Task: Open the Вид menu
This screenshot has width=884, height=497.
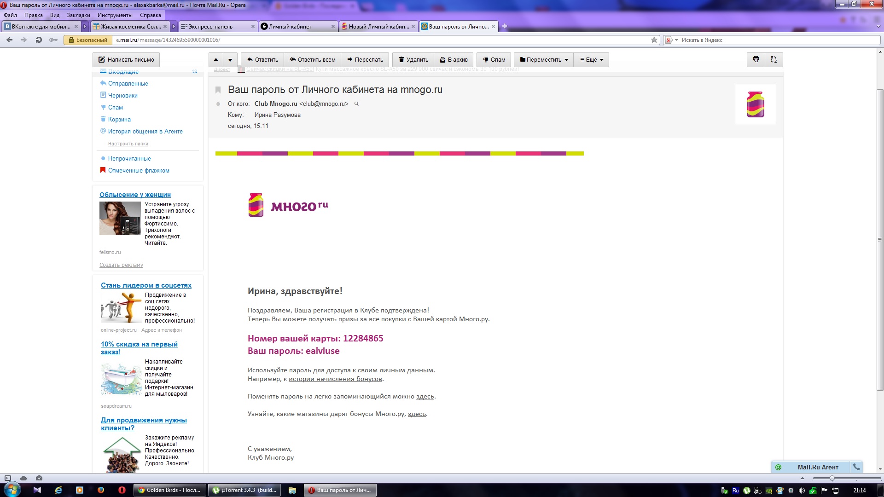Action: (x=55, y=15)
